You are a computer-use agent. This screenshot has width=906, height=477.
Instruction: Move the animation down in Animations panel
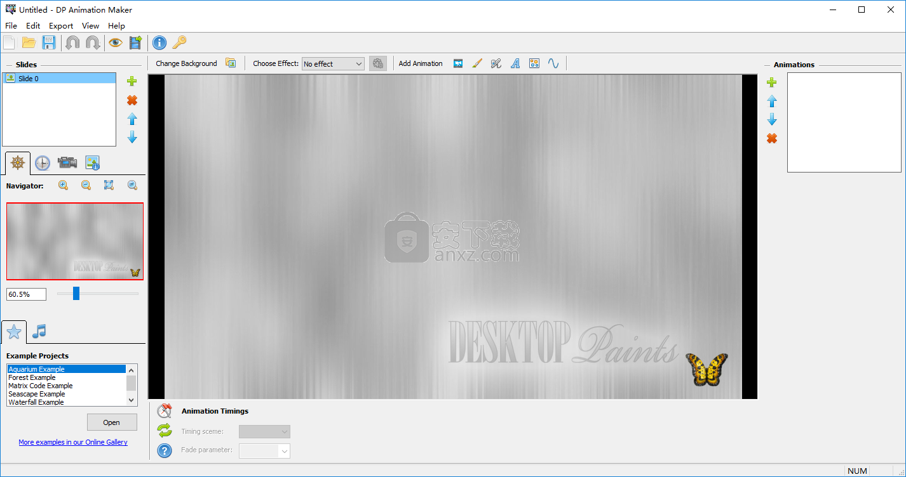click(772, 119)
